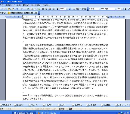
Task: Click the Insert Table icon
Action: click(35, 9)
